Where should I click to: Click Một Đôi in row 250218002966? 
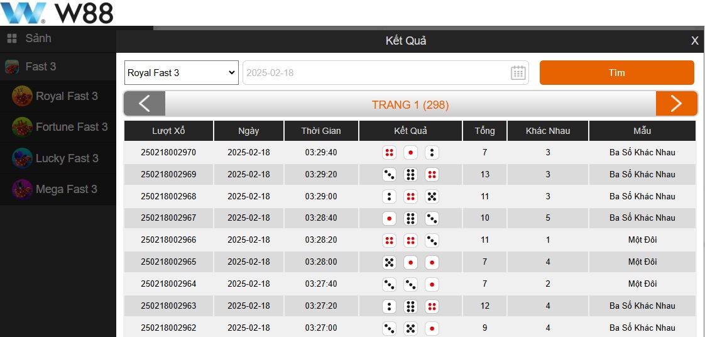pyautogui.click(x=643, y=240)
